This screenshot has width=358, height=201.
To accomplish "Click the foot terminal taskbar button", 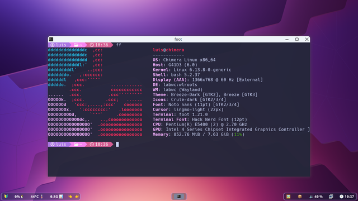I will (179, 197).
